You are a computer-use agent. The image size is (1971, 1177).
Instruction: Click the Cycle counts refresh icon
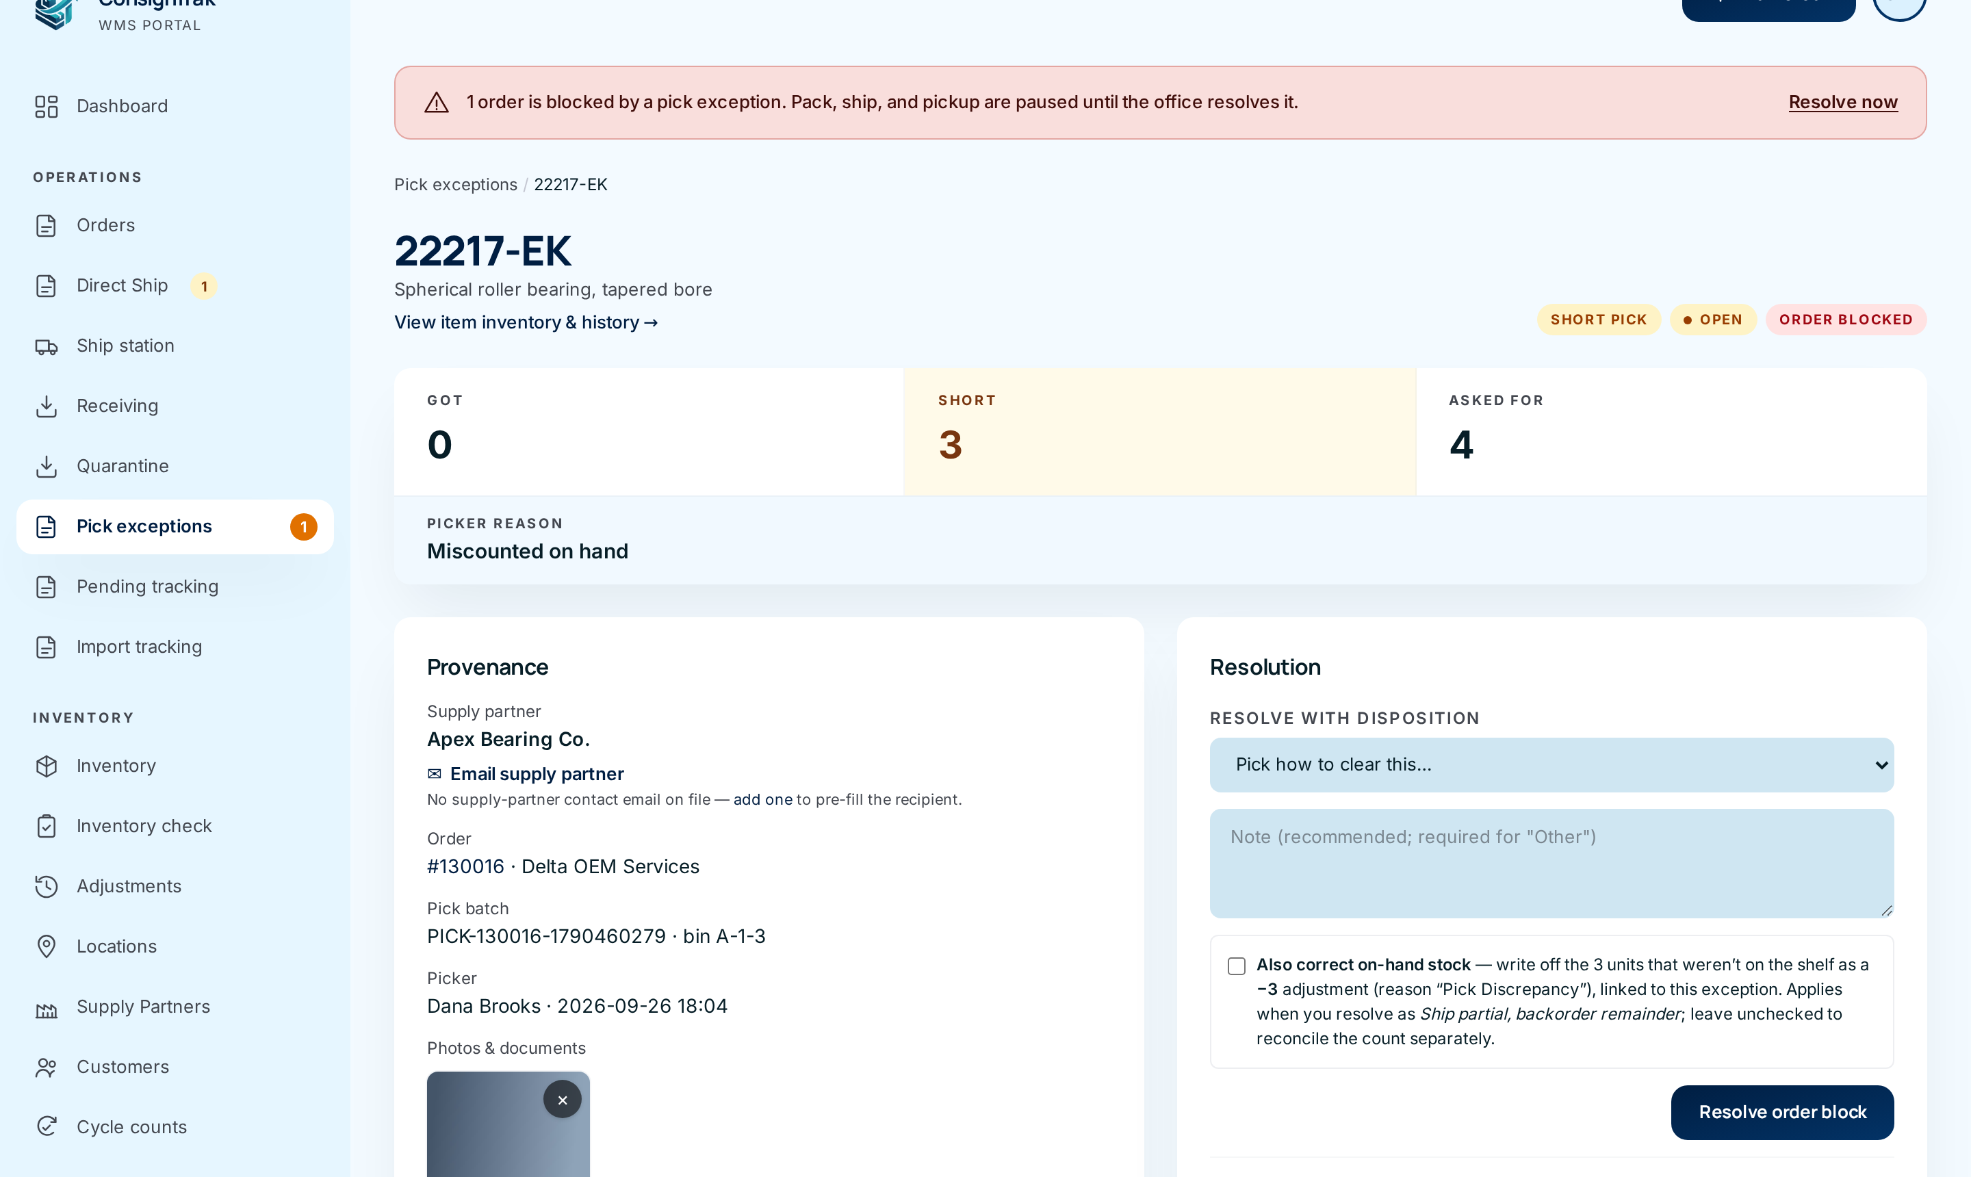tap(46, 1128)
